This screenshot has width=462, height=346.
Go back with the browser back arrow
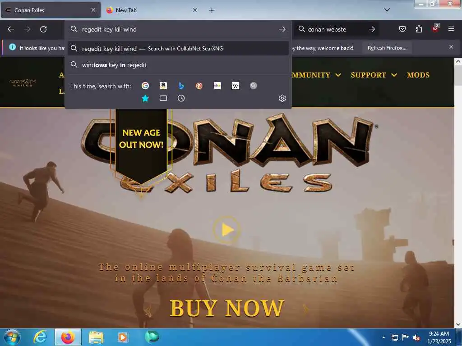point(11,29)
